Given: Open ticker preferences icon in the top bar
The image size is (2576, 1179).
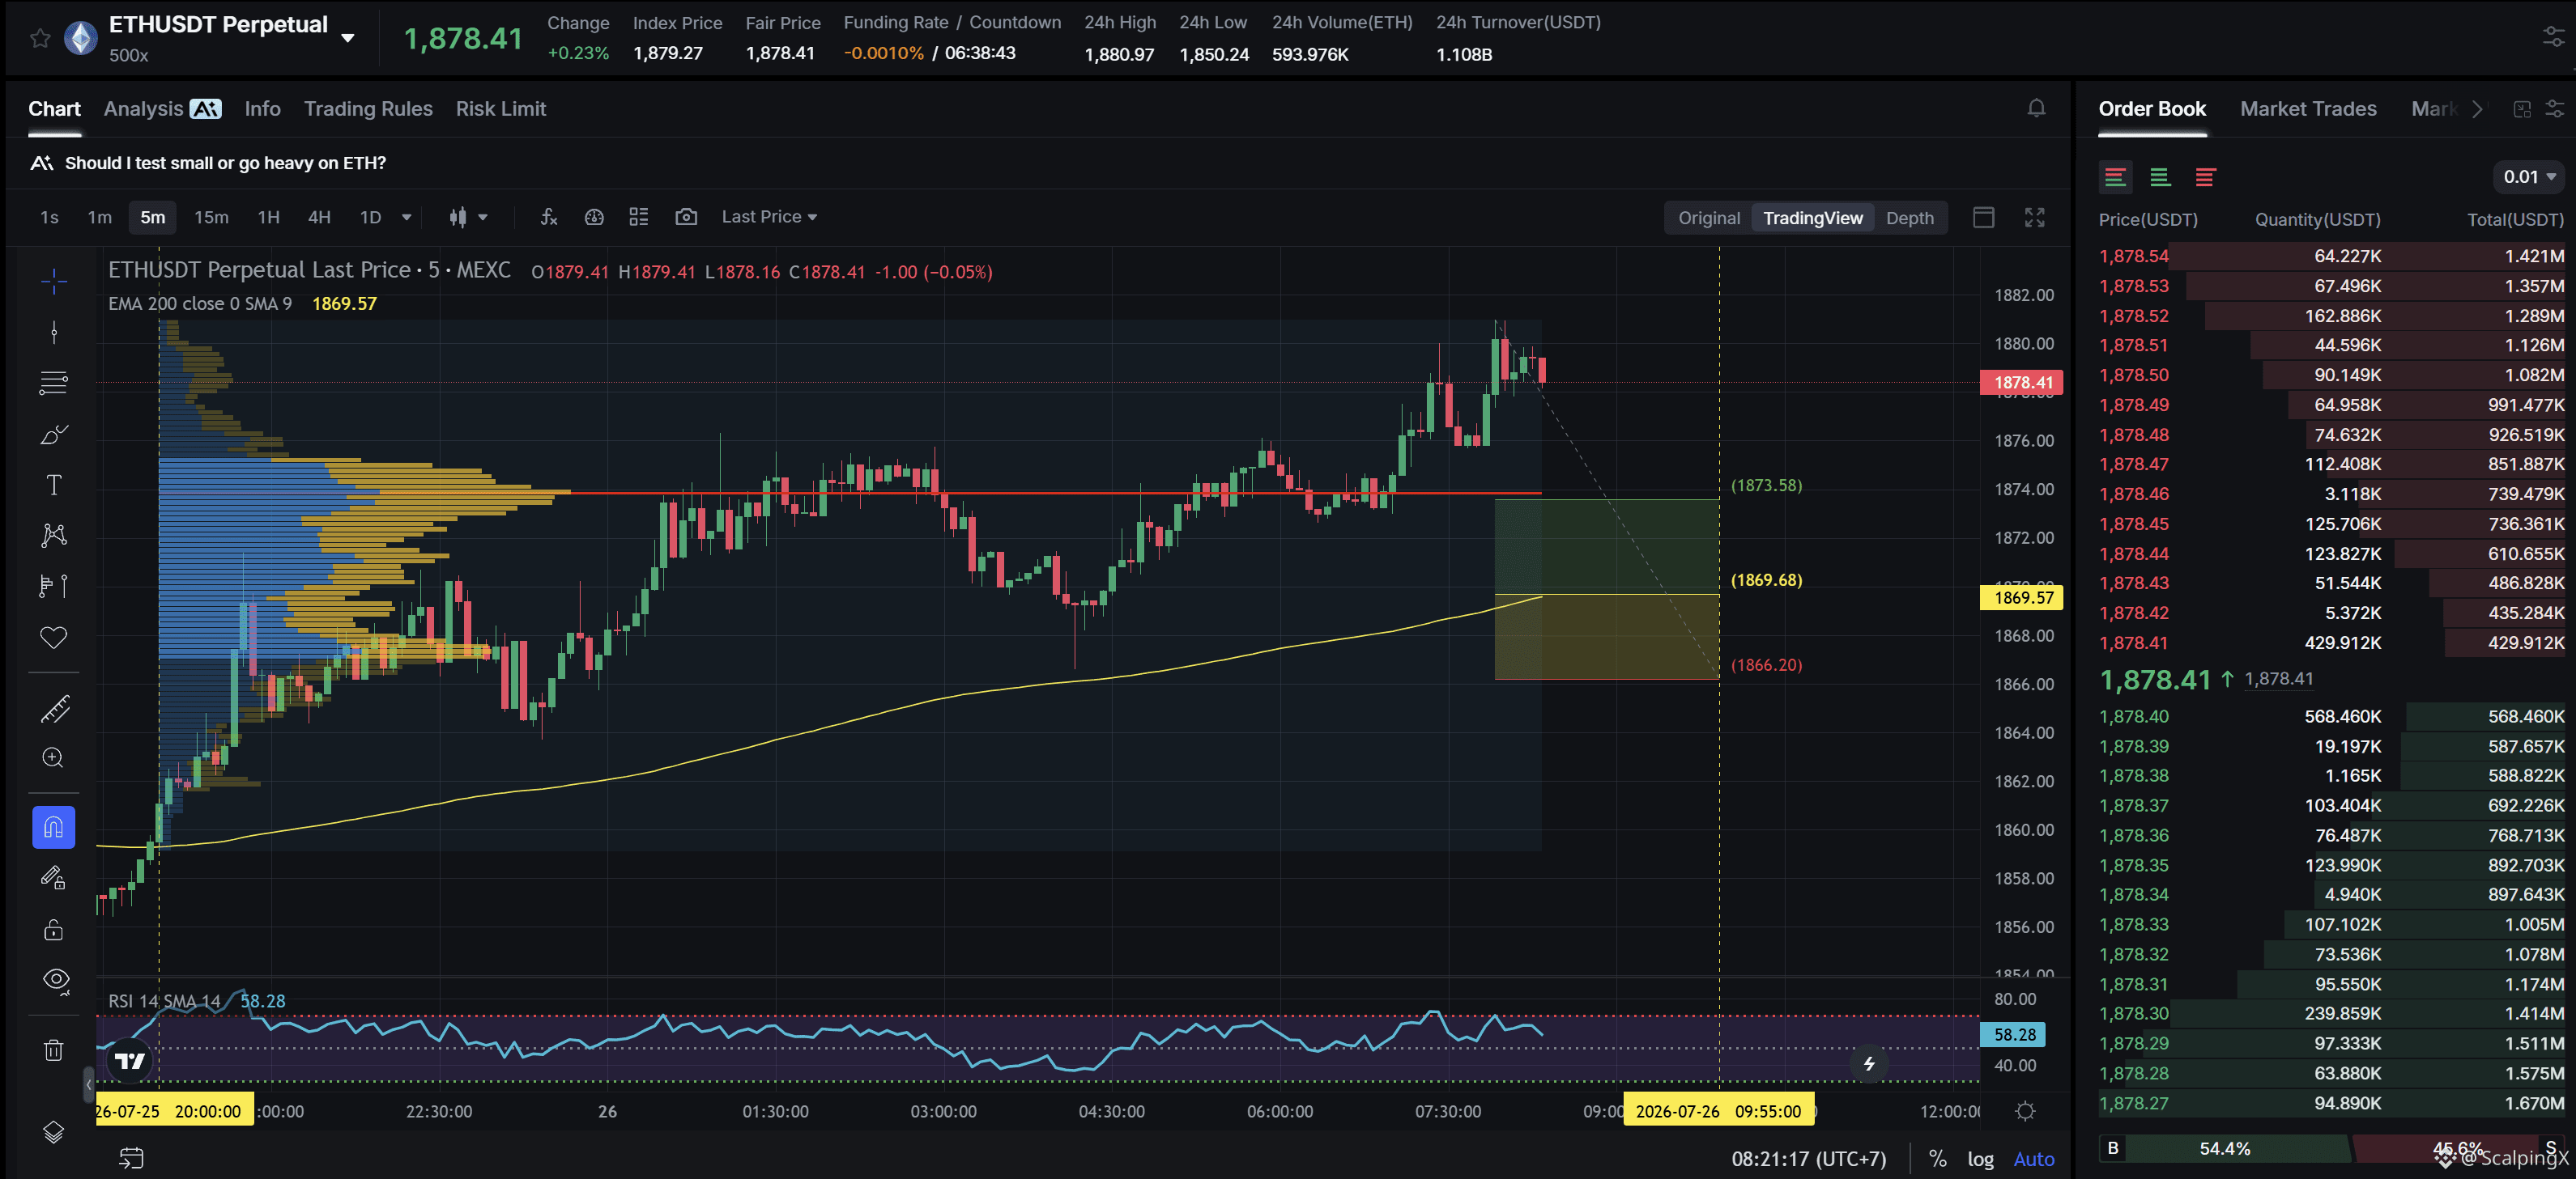Looking at the screenshot, I should pyautogui.click(x=2553, y=38).
